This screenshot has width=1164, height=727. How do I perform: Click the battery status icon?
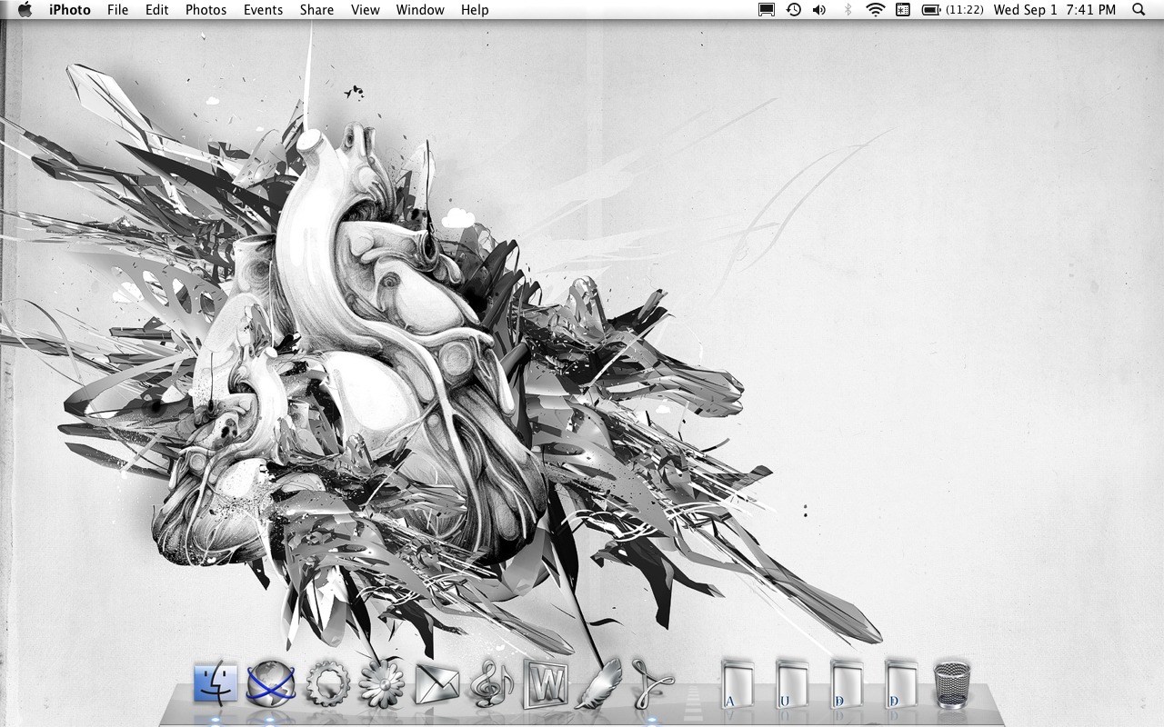[931, 10]
